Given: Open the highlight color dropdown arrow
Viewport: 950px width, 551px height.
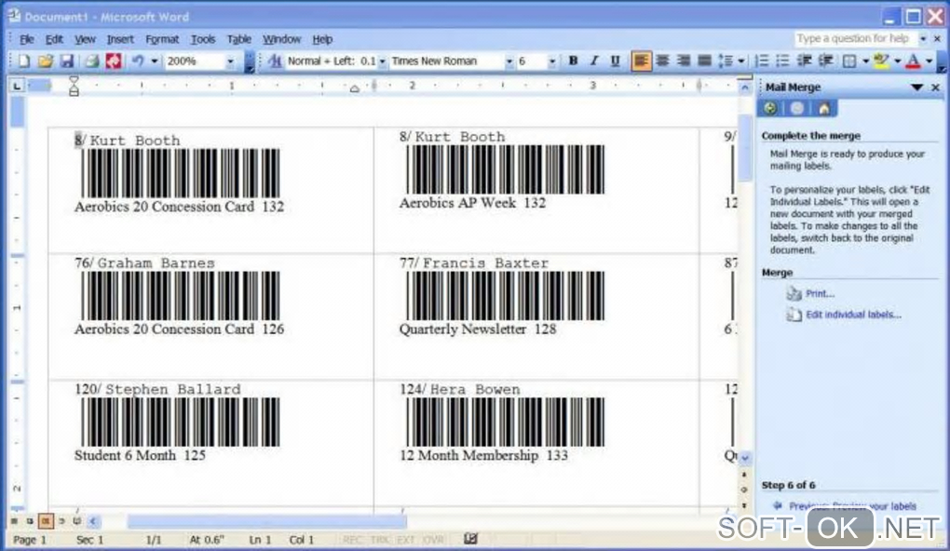Looking at the screenshot, I should tap(897, 61).
